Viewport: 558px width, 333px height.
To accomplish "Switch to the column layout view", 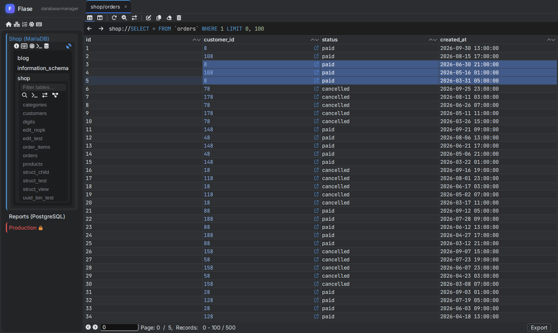I will tap(100, 18).
